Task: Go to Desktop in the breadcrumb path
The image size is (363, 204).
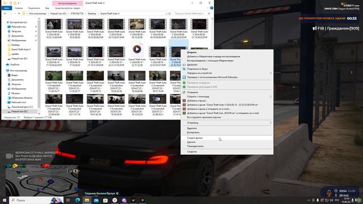Action: (x=92, y=14)
